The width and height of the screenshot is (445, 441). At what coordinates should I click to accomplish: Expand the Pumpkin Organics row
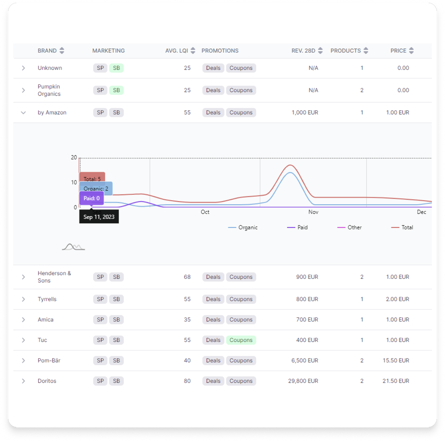click(23, 90)
